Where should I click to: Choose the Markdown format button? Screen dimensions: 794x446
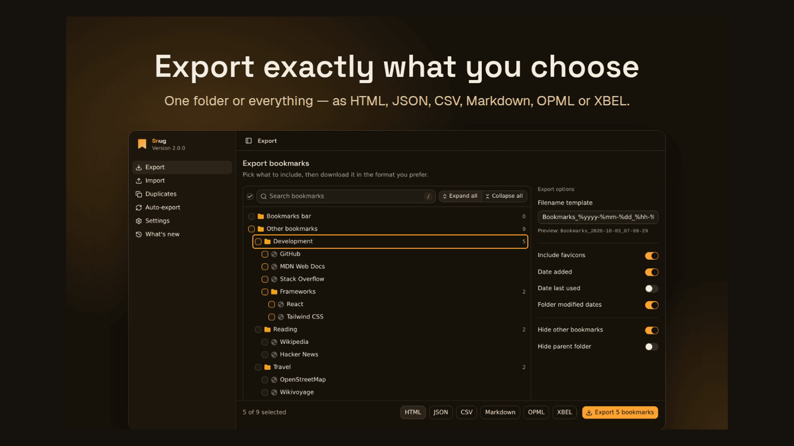click(500, 412)
